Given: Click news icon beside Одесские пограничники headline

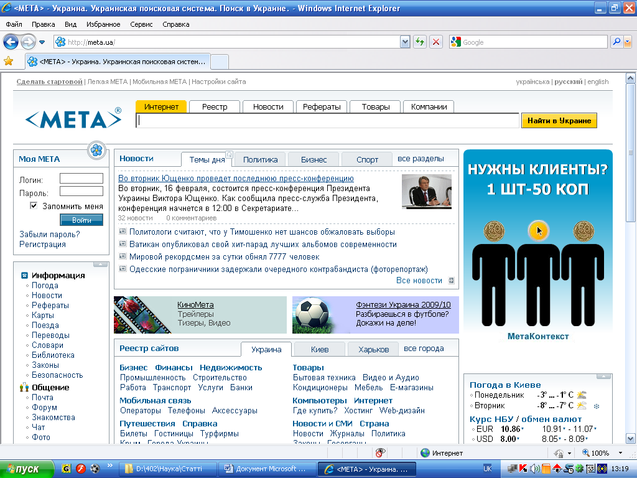Looking at the screenshot, I should (x=123, y=269).
